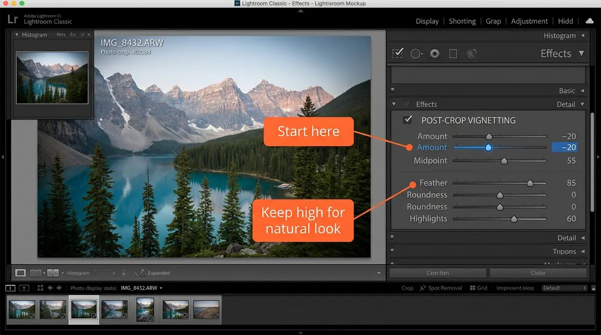Click the switch icon right of Default dropdown

coord(593,288)
